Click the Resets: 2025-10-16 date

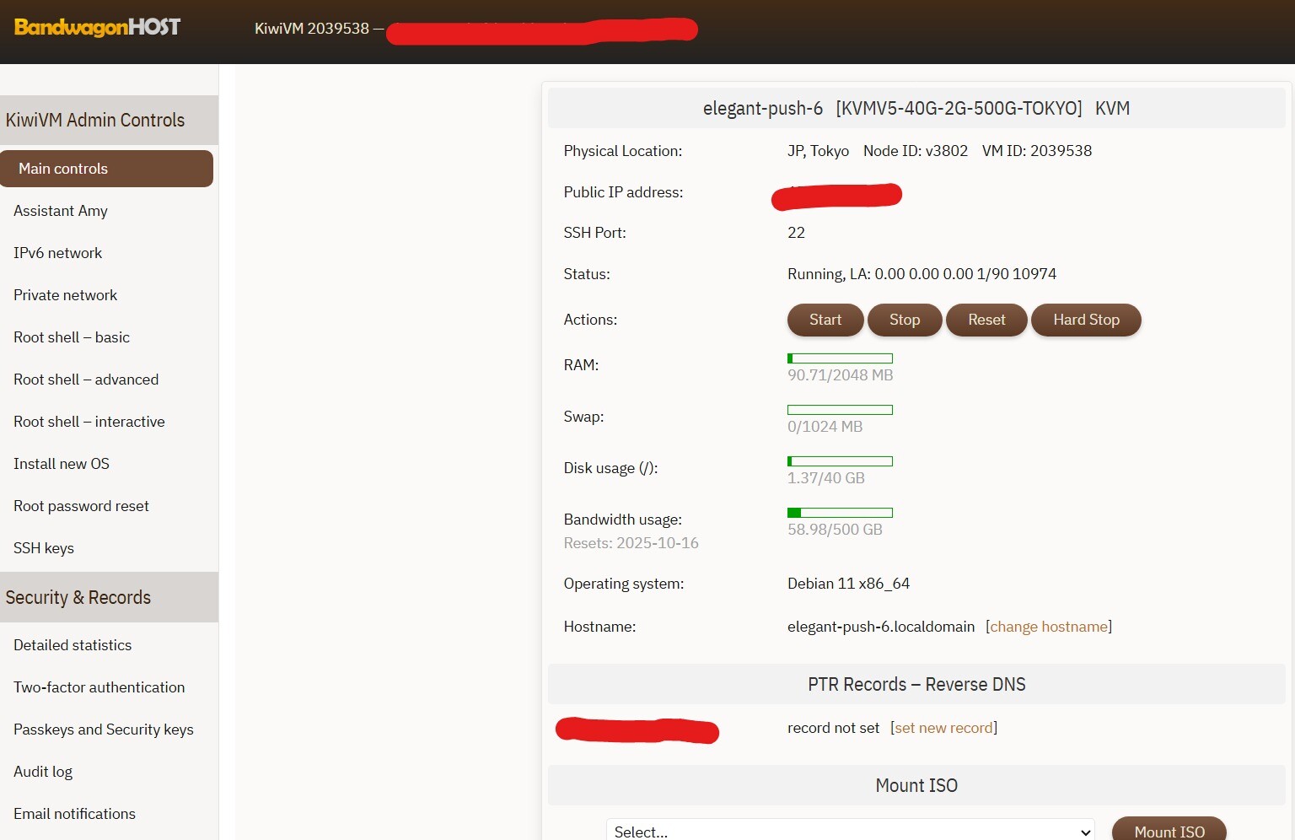click(x=631, y=543)
